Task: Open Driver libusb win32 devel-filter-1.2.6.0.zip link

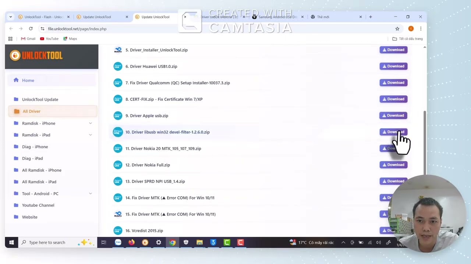Action: [x=167, y=132]
